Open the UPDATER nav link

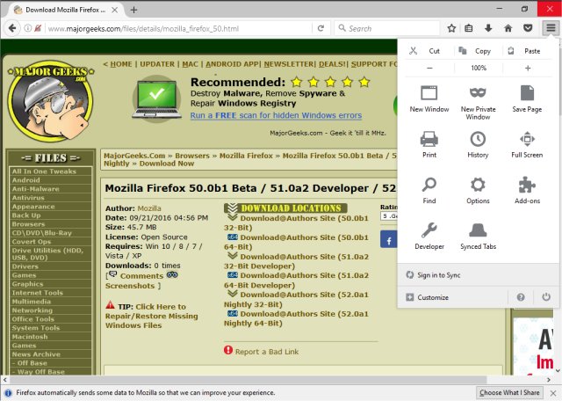157,64
